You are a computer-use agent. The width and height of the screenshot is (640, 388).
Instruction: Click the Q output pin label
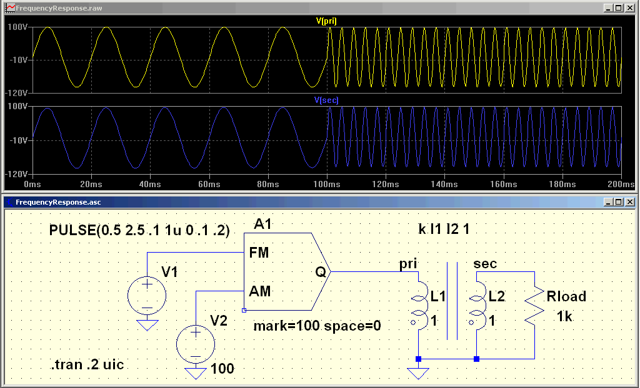[321, 272]
